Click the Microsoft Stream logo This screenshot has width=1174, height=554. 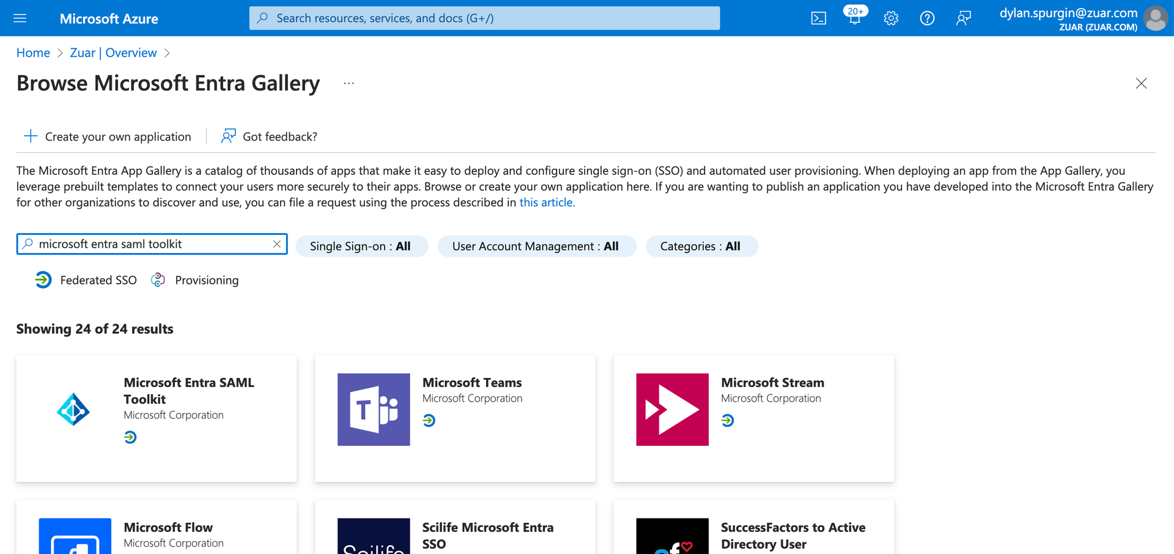pyautogui.click(x=673, y=410)
